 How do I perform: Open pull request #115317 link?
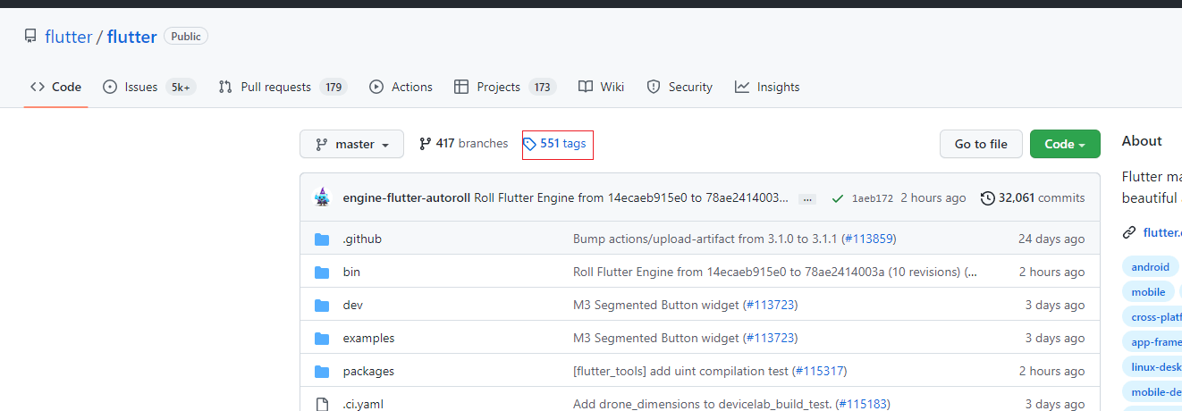[818, 371]
